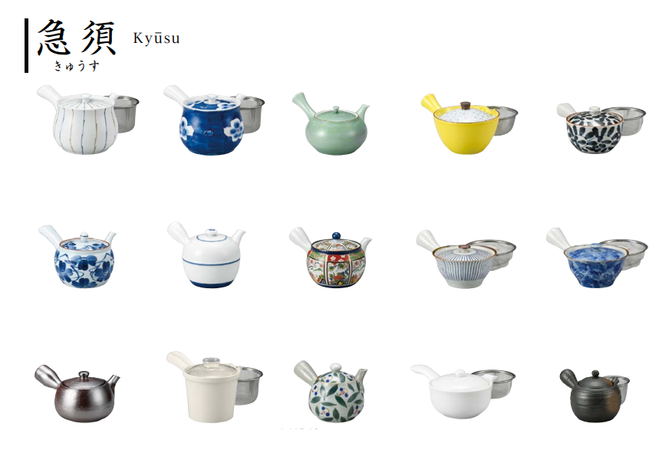Click the きゅうす hiragana reading

coord(77,66)
